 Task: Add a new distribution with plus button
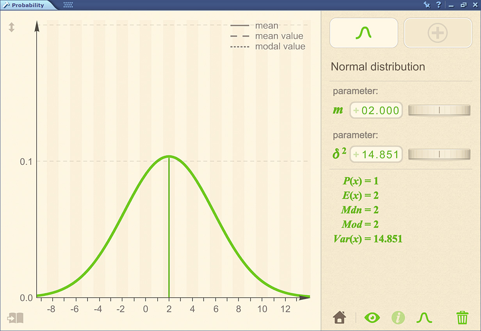(x=437, y=33)
